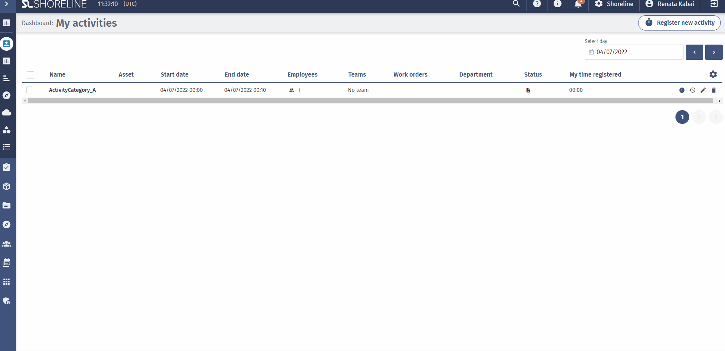This screenshot has height=351, width=725.
Task: Select page 1 in pagination
Action: click(682, 117)
